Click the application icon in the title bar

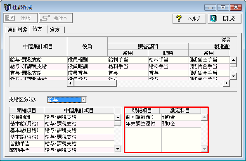click(7, 7)
